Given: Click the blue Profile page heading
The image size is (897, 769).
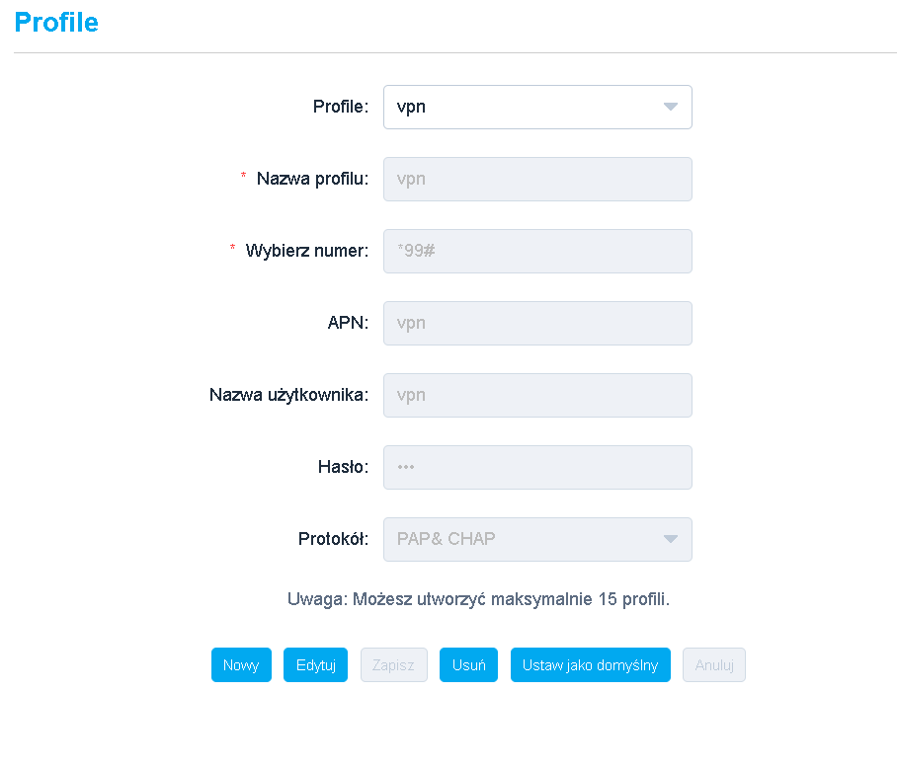Looking at the screenshot, I should 56,23.
